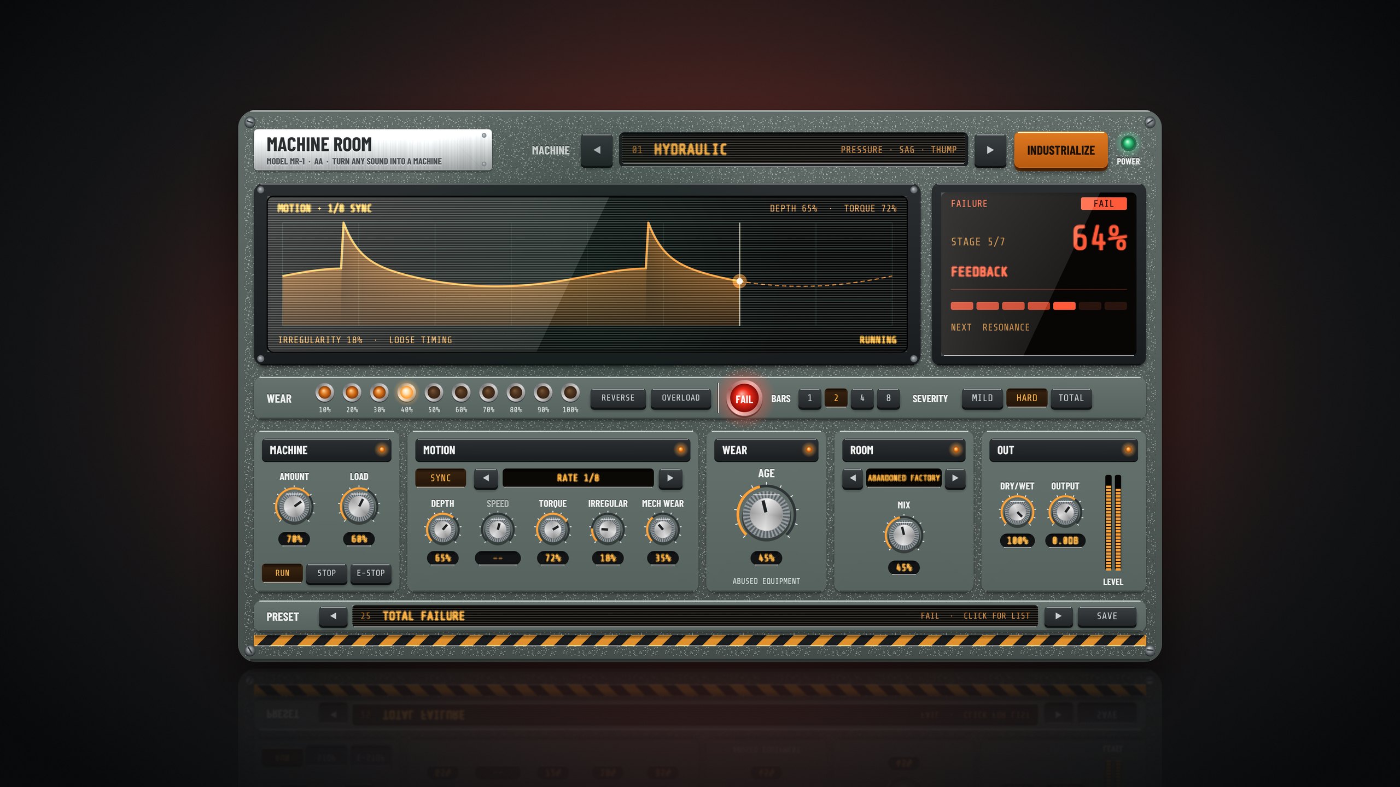1400x787 pixels.
Task: Set wear lamp to 100%
Action: [x=570, y=392]
